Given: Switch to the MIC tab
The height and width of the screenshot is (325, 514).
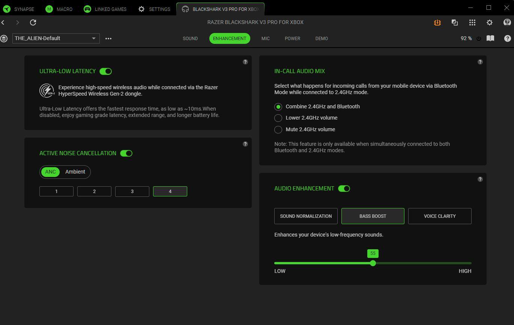Looking at the screenshot, I should [265, 38].
